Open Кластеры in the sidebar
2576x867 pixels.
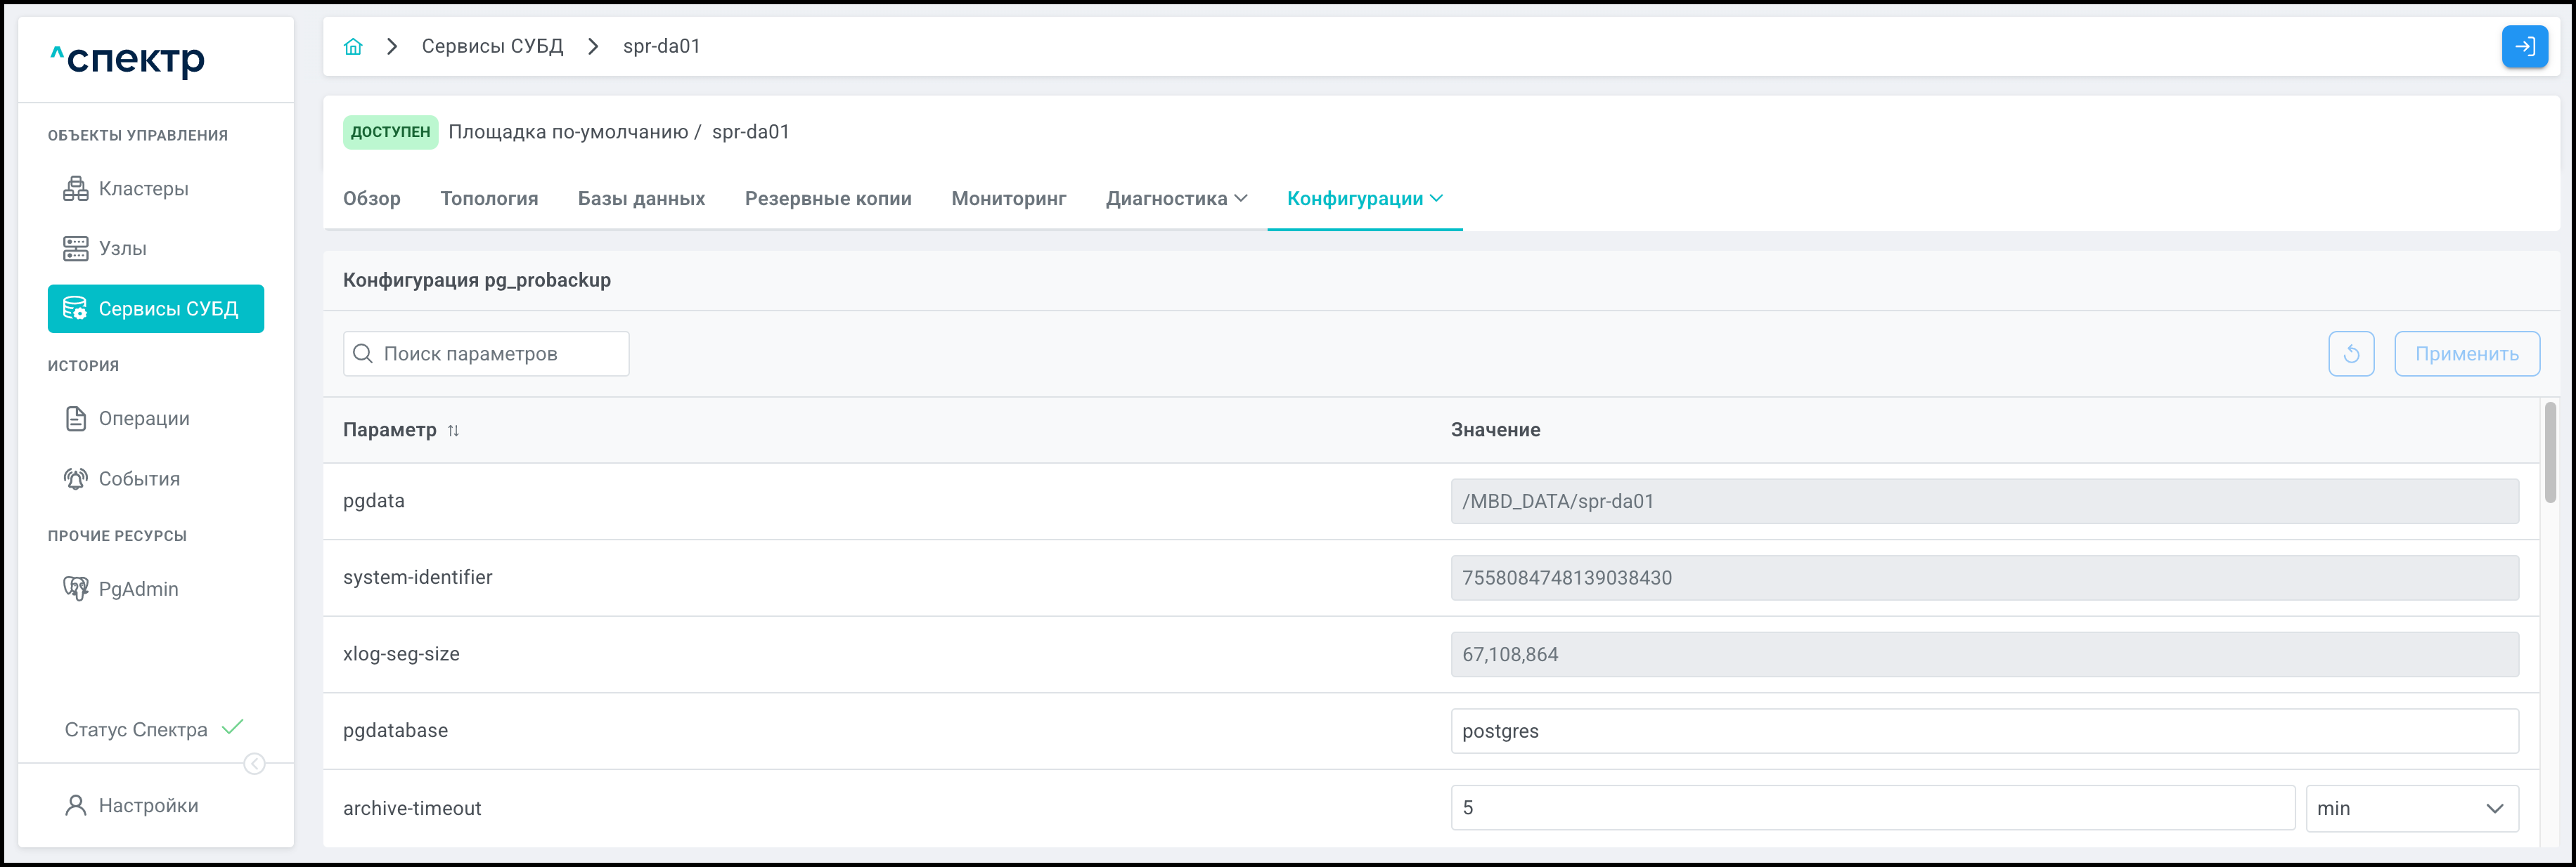[x=143, y=189]
